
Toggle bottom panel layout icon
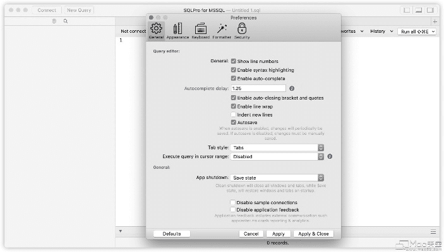tap(419, 10)
